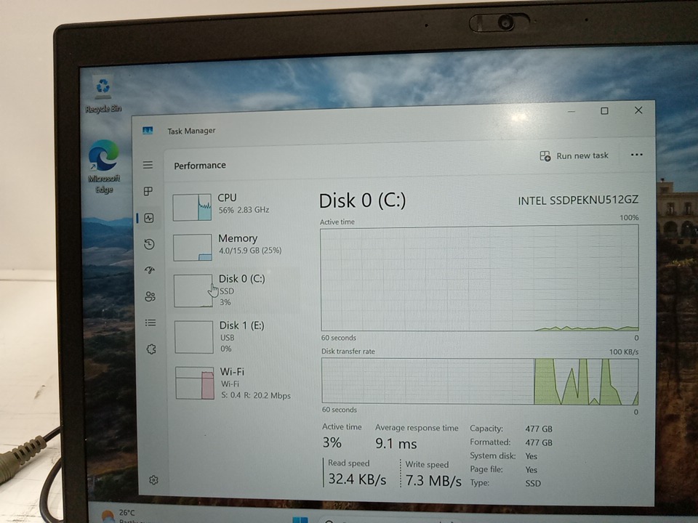Select Memory in the performance list
Viewport: 698px width, 523px height.
pos(236,247)
